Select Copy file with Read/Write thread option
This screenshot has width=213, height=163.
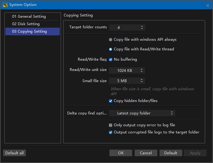point(110,49)
